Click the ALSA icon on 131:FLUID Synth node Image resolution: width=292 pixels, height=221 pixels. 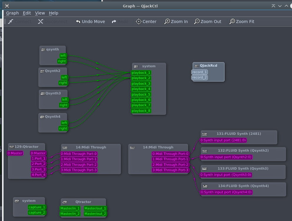(205, 134)
